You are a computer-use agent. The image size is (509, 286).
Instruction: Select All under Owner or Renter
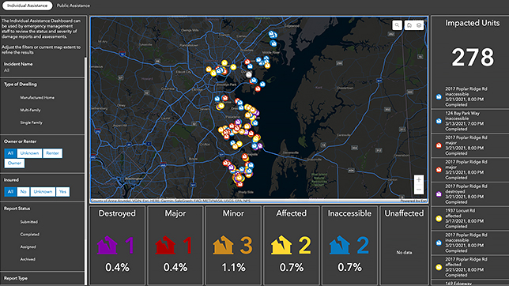click(x=10, y=153)
